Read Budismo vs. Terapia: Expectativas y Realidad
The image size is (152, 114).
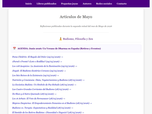43,108
